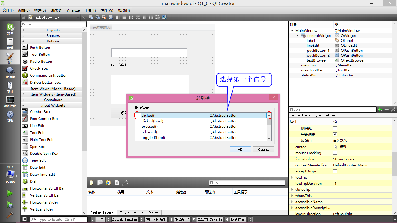This screenshot has height=223, width=397.
Task: Build the project with hammer icon
Action: (10, 214)
